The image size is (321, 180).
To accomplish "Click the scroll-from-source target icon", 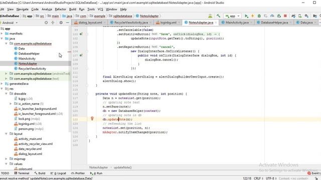I will point(46,22).
